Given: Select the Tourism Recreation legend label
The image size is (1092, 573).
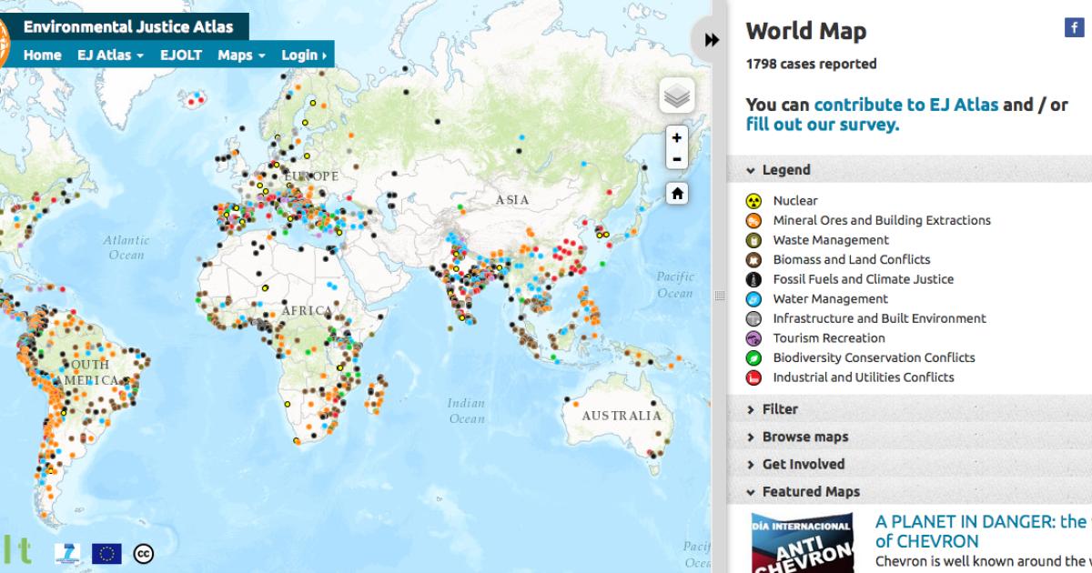Looking at the screenshot, I should [x=829, y=338].
